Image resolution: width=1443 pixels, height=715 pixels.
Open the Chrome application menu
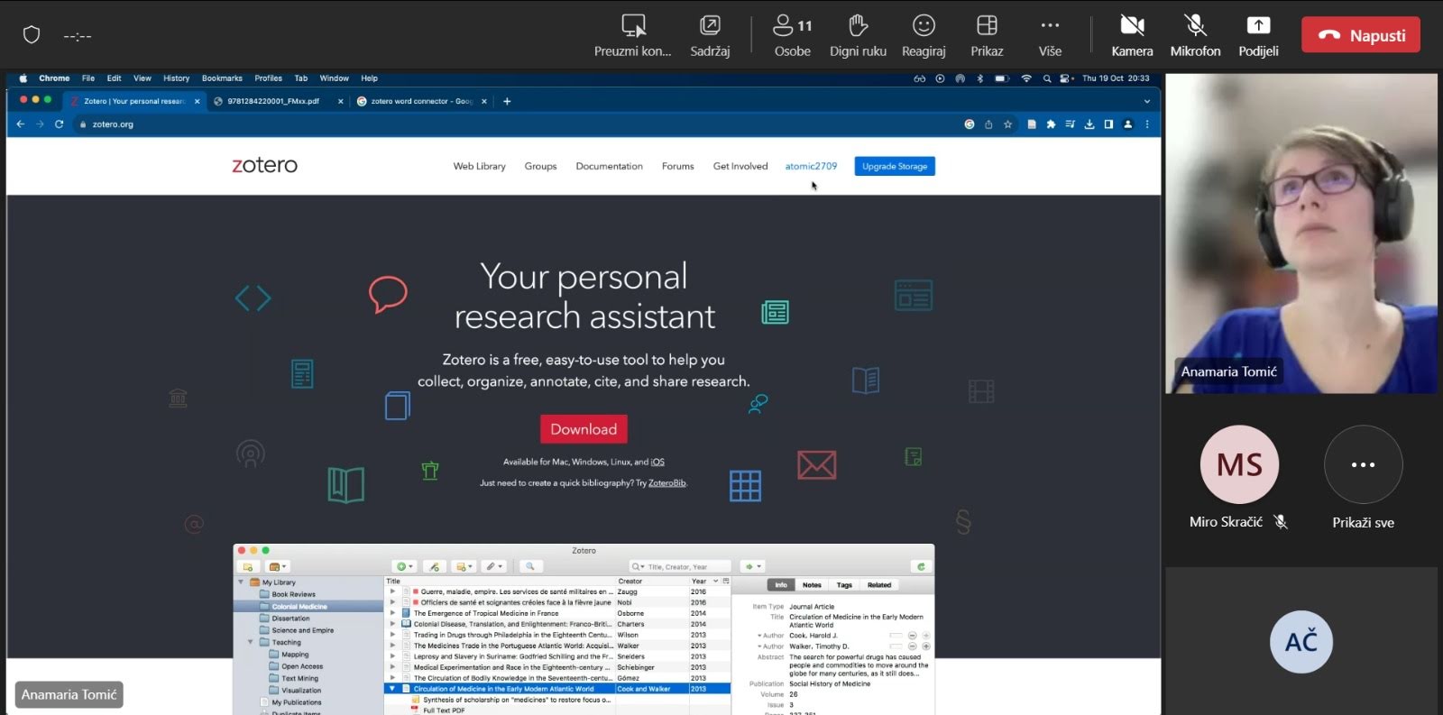[54, 78]
